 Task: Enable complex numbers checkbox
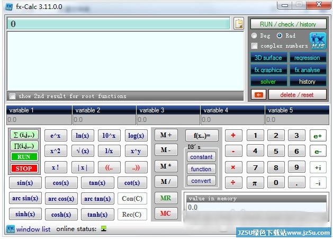pos(254,46)
